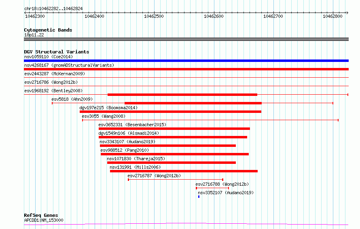Click the thin esv2716787 variant line
360x229 pixels.
176,180
